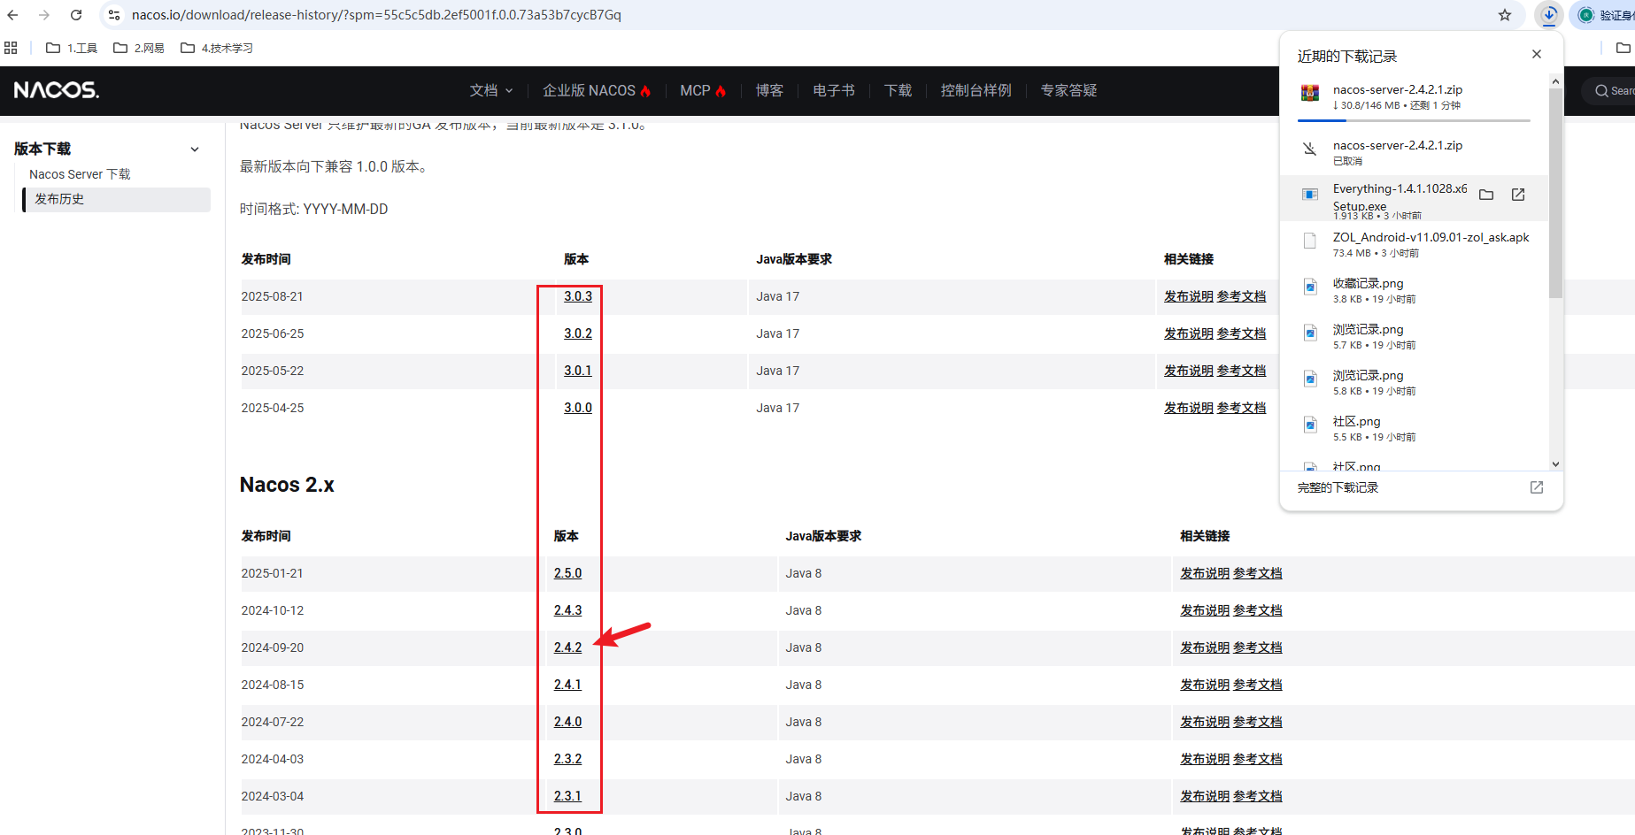Open version 3.0.0 download link
1635x835 pixels.
578,408
